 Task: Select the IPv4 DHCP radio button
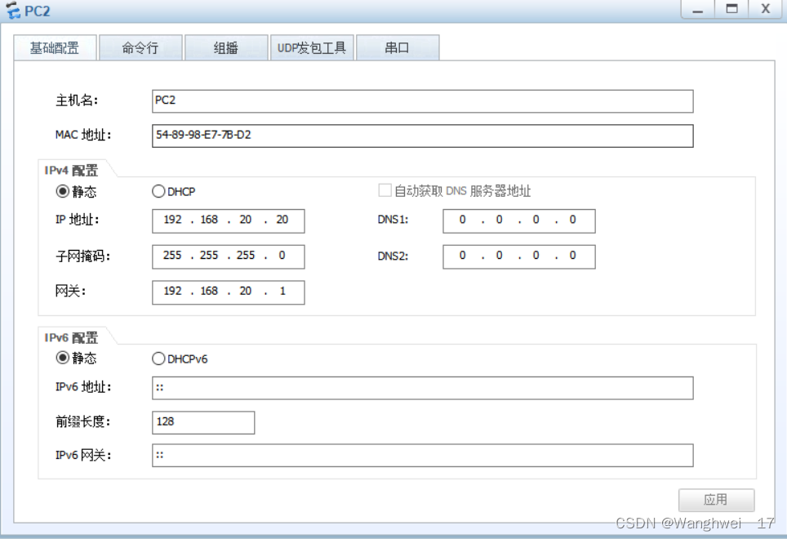[x=158, y=191]
